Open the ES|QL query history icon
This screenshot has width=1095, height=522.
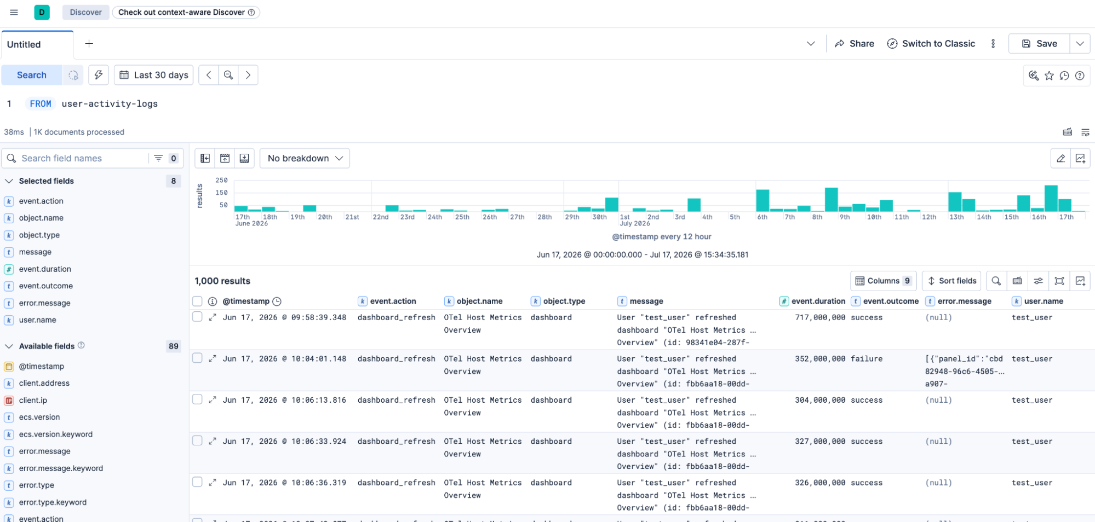coord(1064,76)
